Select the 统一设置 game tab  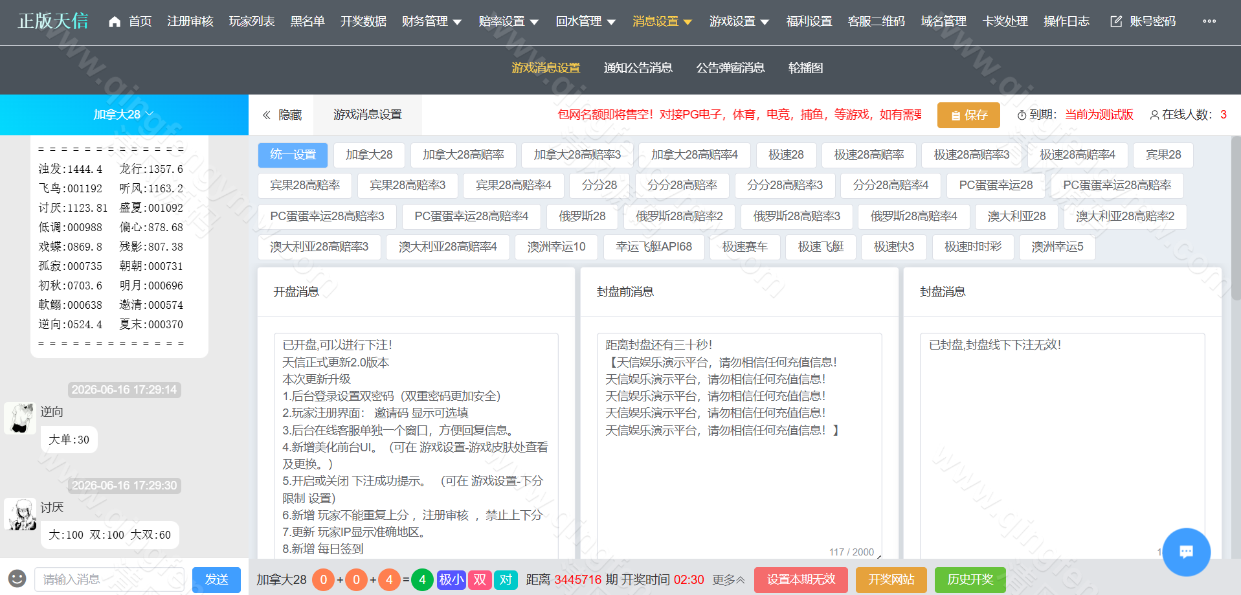pyautogui.click(x=293, y=155)
